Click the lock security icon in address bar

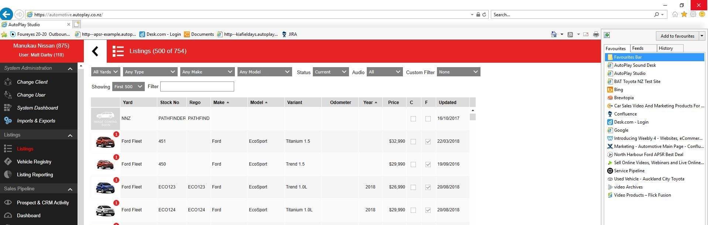pyautogui.click(x=478, y=14)
